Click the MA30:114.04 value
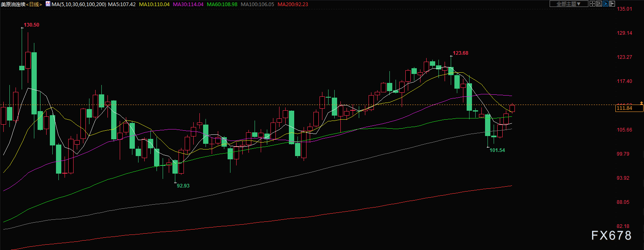 coord(188,4)
